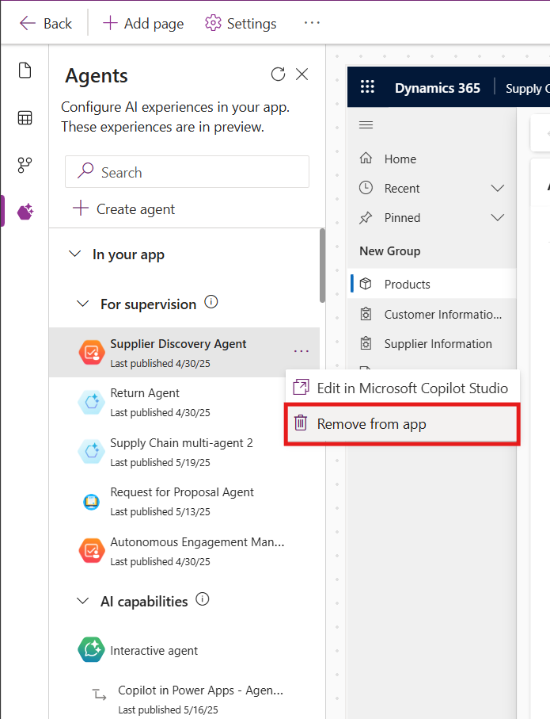Show info tooltip for AI capabilities

point(203,599)
